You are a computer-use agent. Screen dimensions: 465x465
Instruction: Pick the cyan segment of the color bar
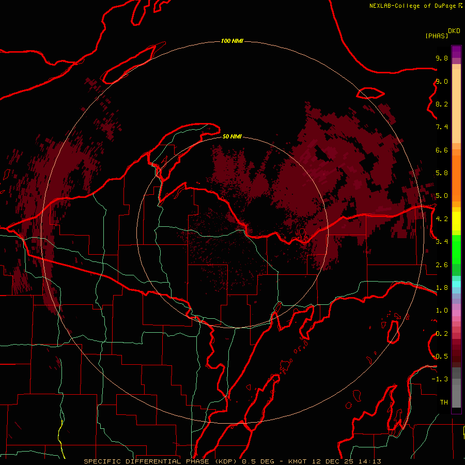click(456, 284)
